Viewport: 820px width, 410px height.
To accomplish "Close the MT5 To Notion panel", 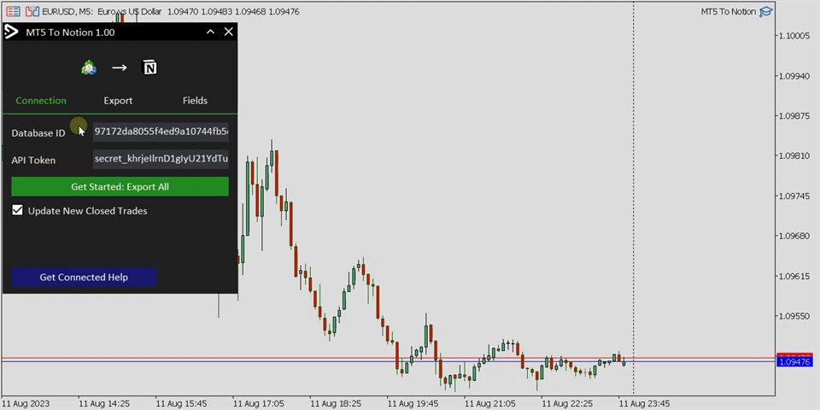I will [x=229, y=32].
